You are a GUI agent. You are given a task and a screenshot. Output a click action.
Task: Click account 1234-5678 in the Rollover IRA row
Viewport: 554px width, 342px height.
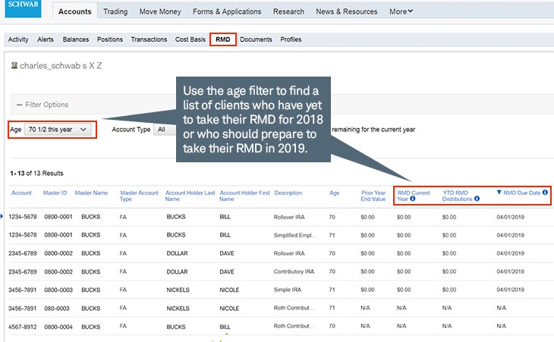23,217
